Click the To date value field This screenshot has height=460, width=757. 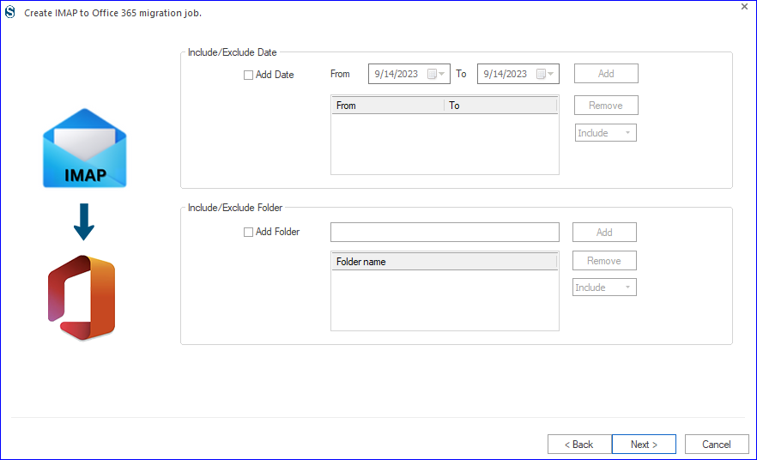pyautogui.click(x=506, y=74)
